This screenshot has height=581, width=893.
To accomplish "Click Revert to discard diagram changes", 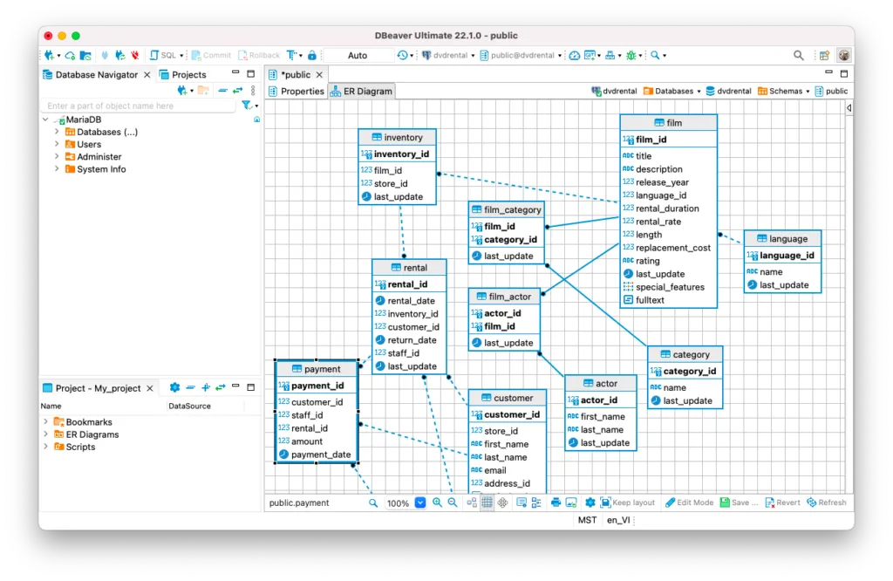I will 784,502.
